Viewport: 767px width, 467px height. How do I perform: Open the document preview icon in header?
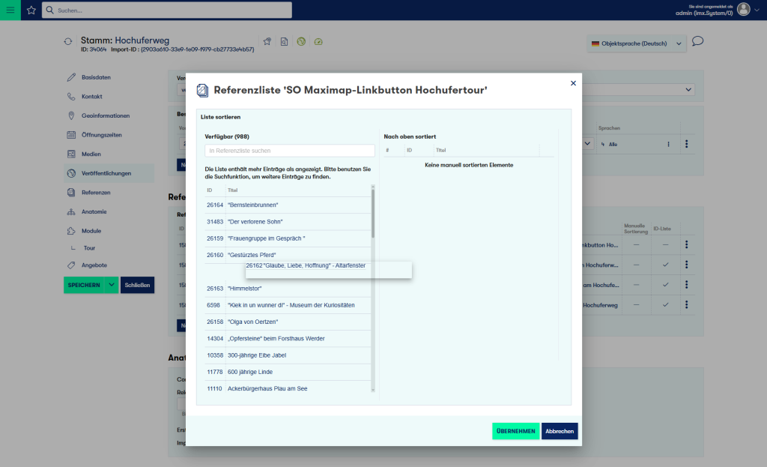click(284, 42)
